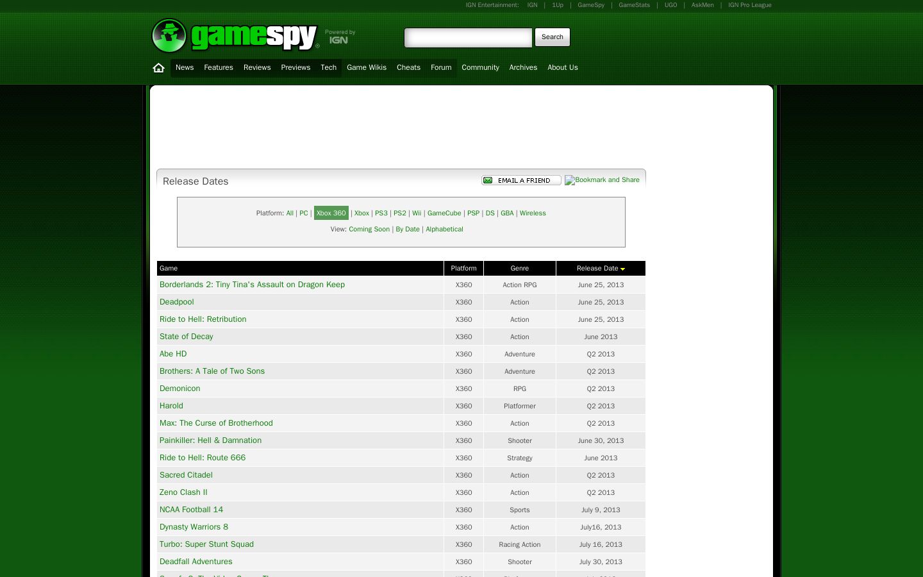Toggle the Release Date sort arrow
Image resolution: width=923 pixels, height=577 pixels.
(622, 269)
